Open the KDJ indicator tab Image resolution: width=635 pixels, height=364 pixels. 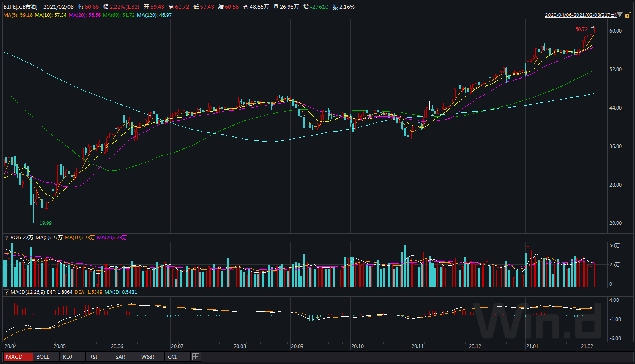click(x=68, y=357)
